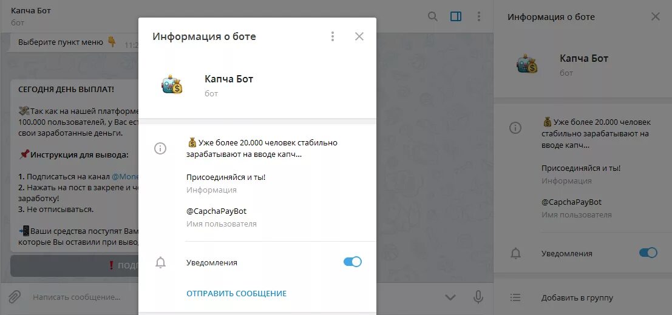Click the bot description text in modal

[x=262, y=148]
